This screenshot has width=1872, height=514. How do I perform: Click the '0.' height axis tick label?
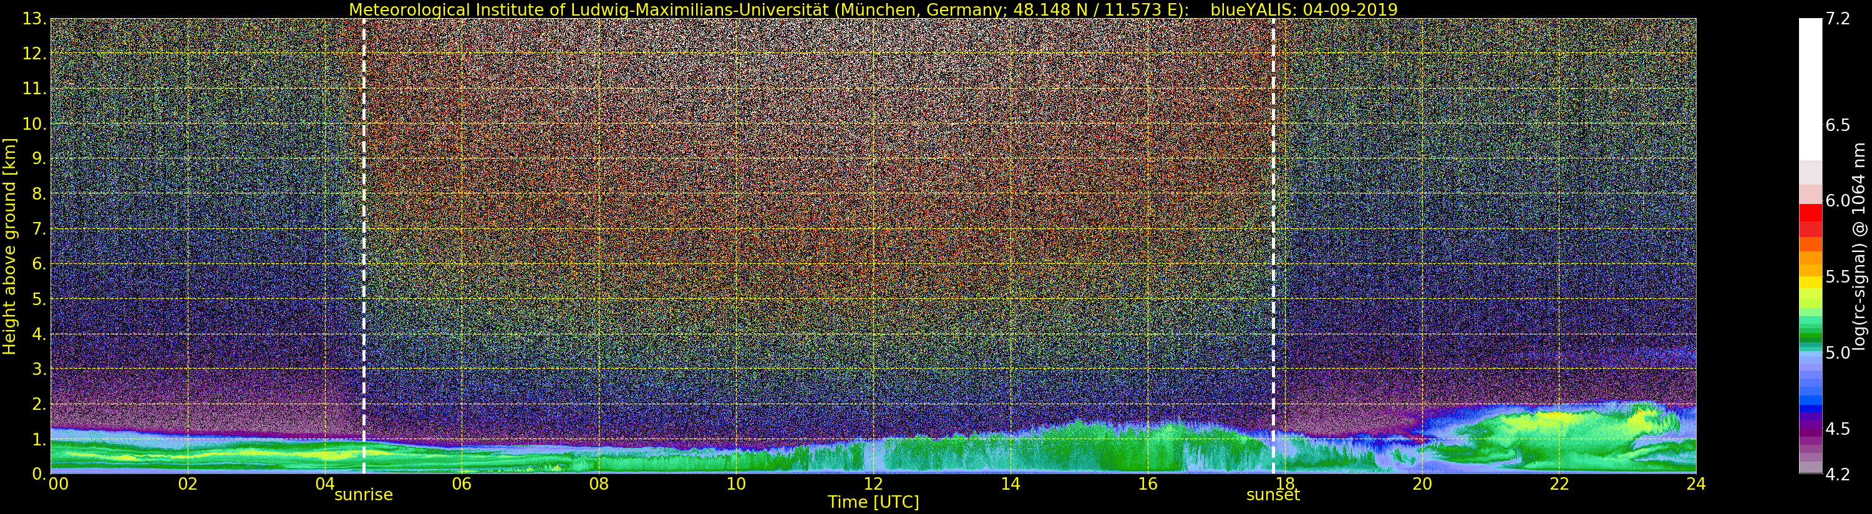(39, 474)
